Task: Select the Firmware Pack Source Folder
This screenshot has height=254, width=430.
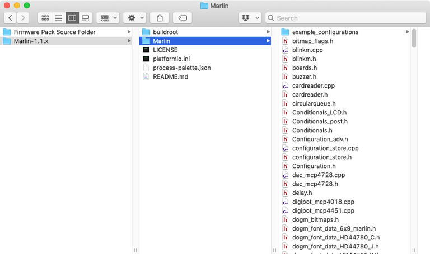Action: tap(54, 32)
